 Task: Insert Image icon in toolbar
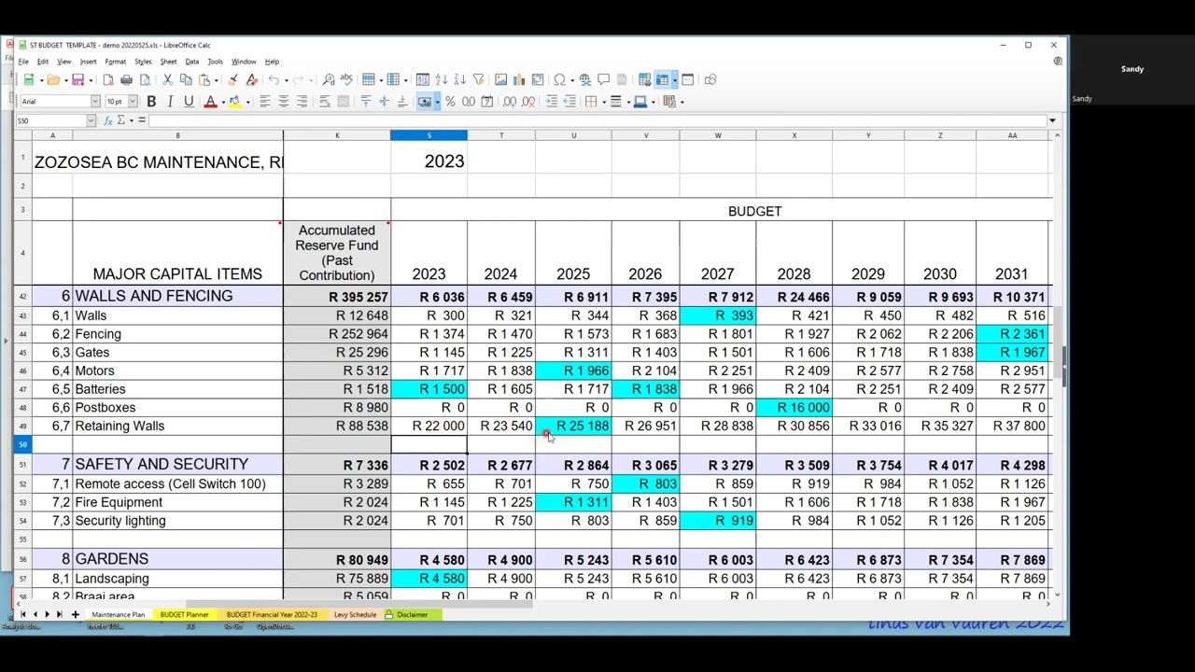tap(500, 79)
